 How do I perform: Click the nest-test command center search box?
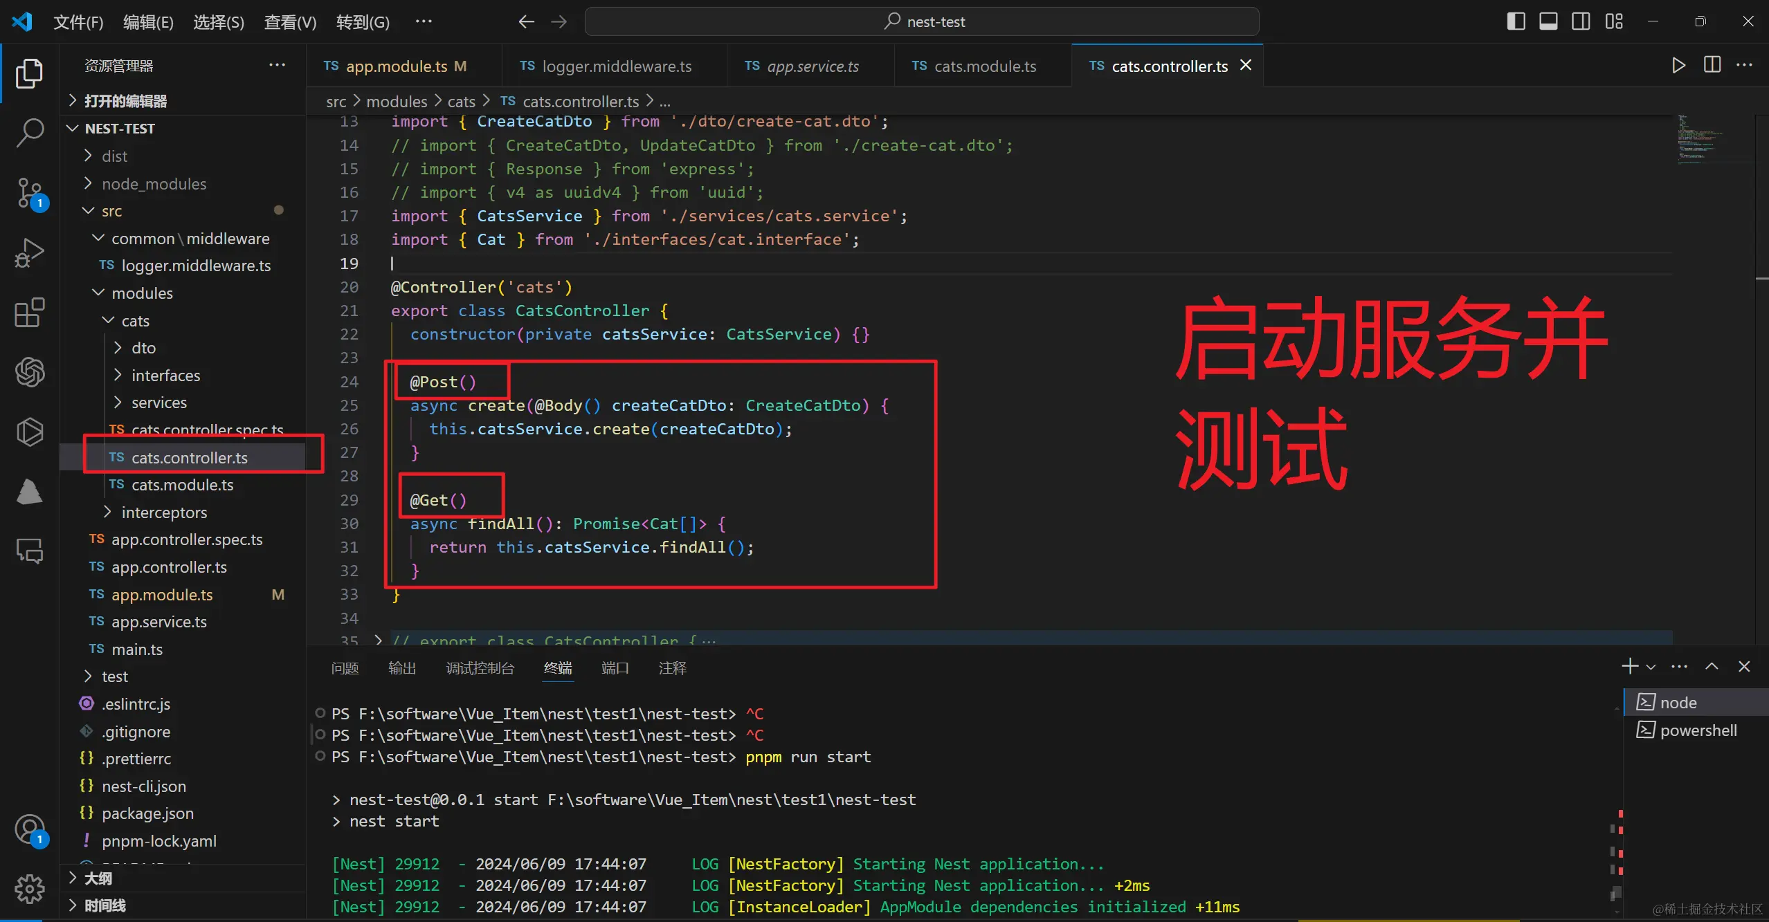coord(922,21)
